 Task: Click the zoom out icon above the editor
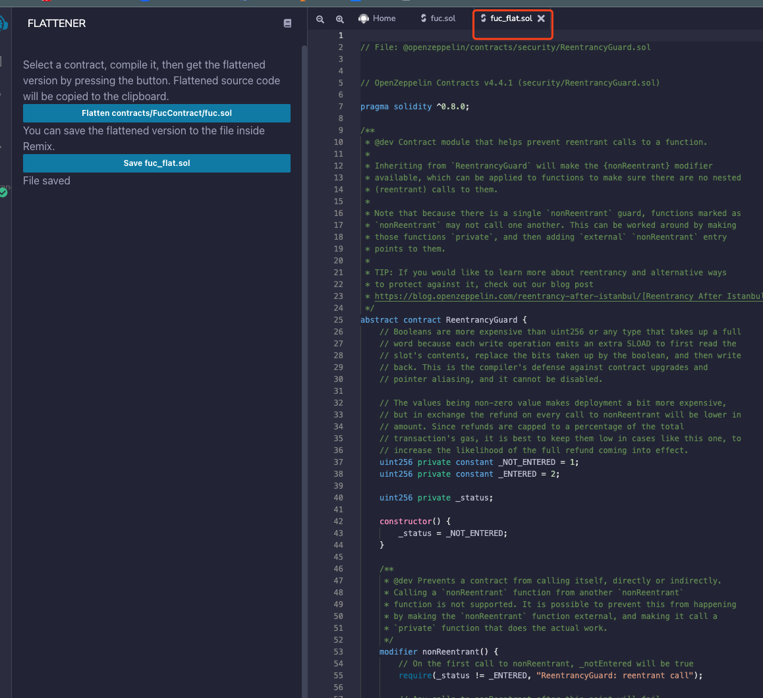click(320, 19)
